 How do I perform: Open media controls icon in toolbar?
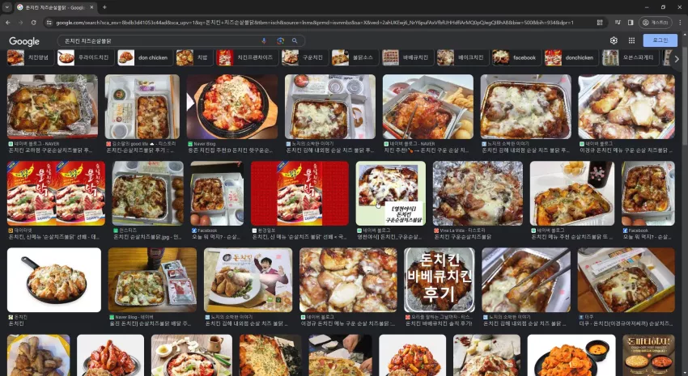pos(618,23)
